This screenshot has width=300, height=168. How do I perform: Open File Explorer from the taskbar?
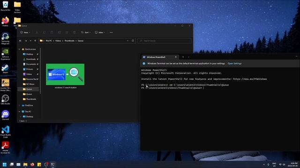(x=25, y=164)
